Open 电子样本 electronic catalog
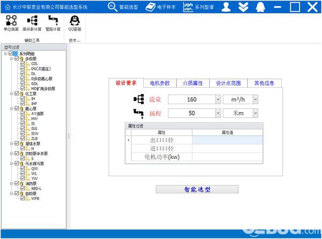 pos(160,7)
